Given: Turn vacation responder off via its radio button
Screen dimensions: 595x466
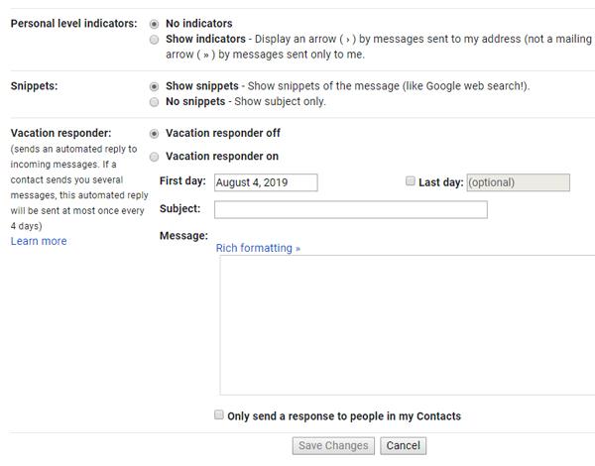Looking at the screenshot, I should [x=154, y=133].
